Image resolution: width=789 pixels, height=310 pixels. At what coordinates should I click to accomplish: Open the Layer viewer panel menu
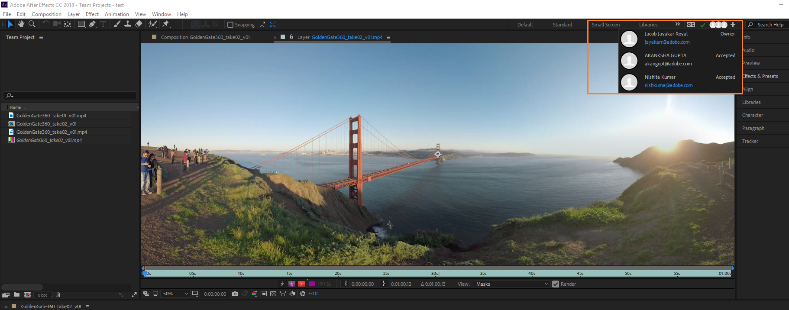388,37
